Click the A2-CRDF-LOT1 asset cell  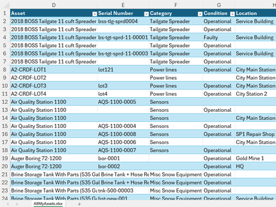tap(54, 70)
